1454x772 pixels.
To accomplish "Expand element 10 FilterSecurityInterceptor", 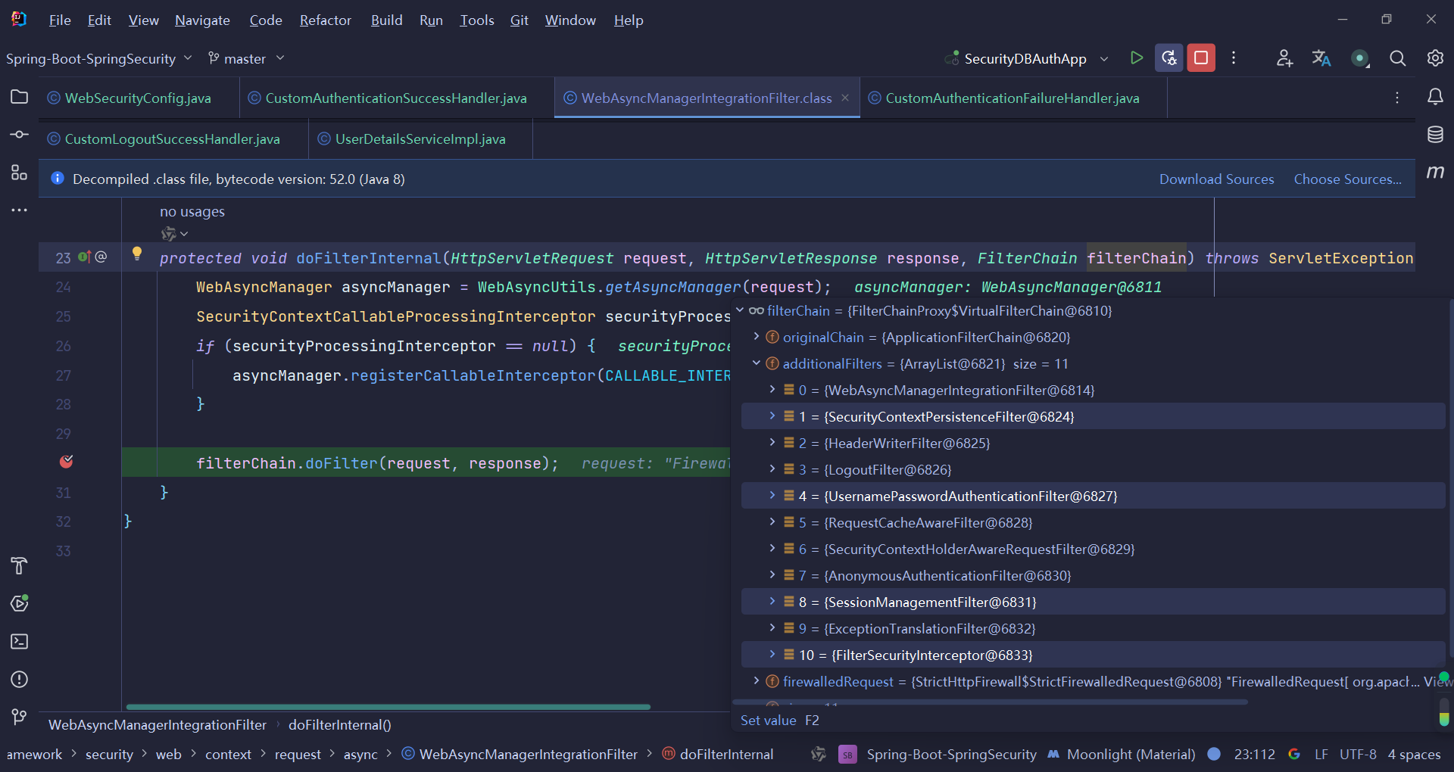I will tap(772, 655).
